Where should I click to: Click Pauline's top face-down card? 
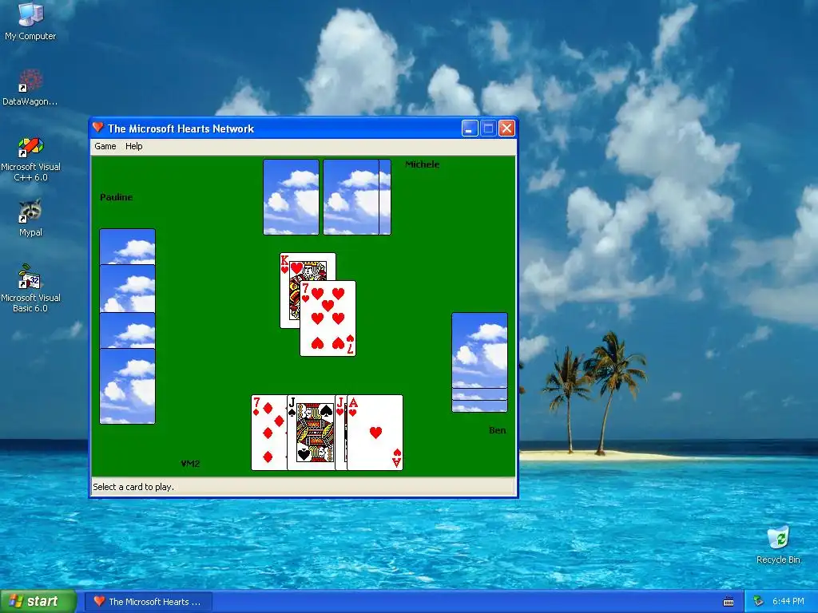tap(127, 247)
